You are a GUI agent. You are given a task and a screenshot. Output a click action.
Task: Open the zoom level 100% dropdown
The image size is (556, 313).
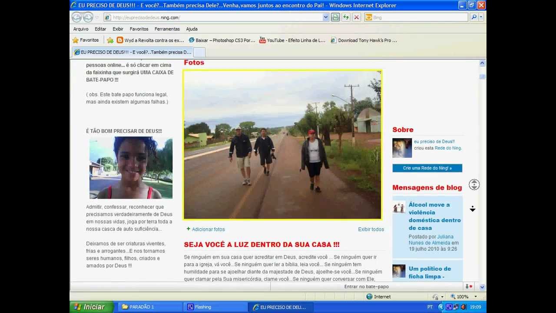tap(475, 296)
